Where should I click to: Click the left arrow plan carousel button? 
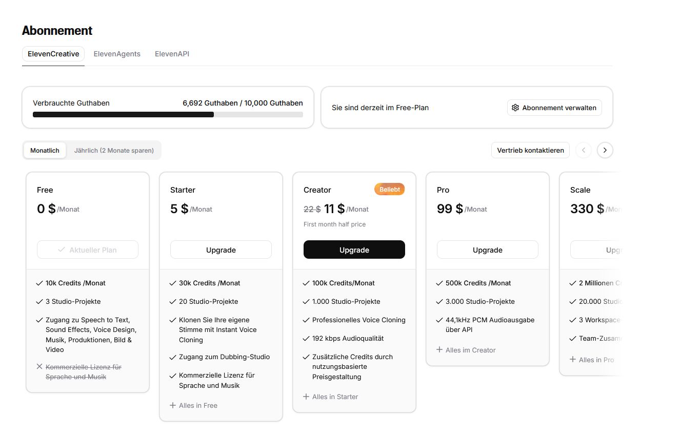[x=584, y=150]
